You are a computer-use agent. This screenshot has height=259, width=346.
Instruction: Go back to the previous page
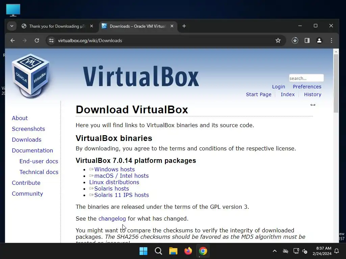click(13, 40)
